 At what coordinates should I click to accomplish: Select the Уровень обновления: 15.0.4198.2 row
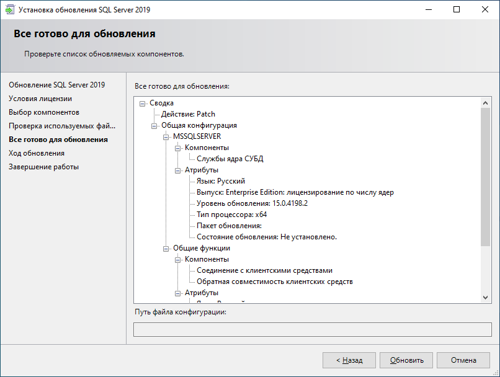coord(252,203)
